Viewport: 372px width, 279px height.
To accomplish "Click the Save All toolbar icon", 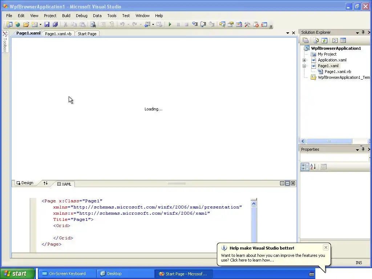I will (55, 24).
